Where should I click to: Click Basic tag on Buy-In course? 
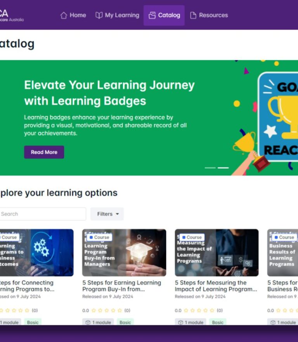point(125,322)
